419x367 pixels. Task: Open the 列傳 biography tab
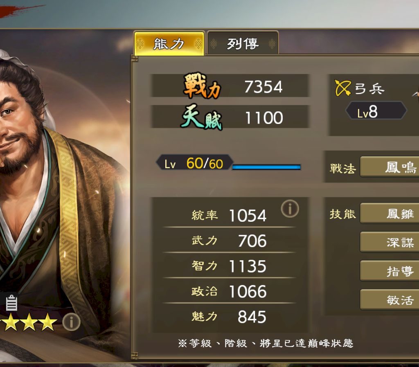[243, 43]
